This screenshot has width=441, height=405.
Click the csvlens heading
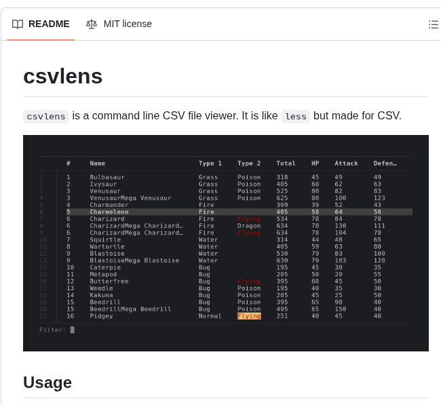coord(62,77)
